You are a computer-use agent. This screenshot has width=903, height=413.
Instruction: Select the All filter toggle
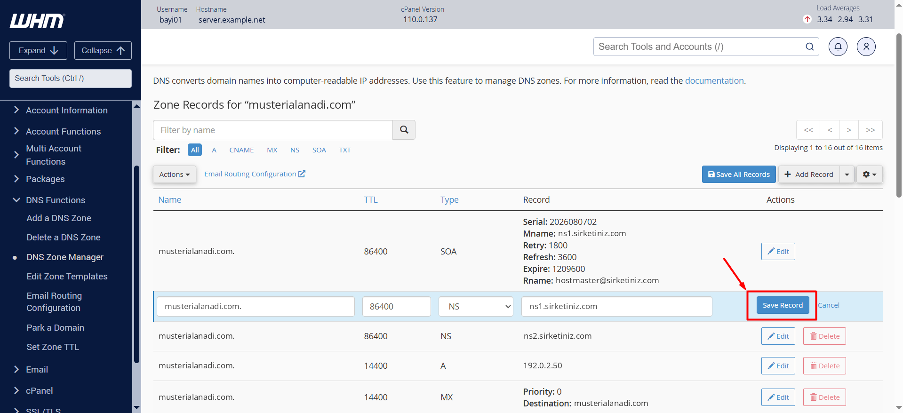click(x=195, y=150)
